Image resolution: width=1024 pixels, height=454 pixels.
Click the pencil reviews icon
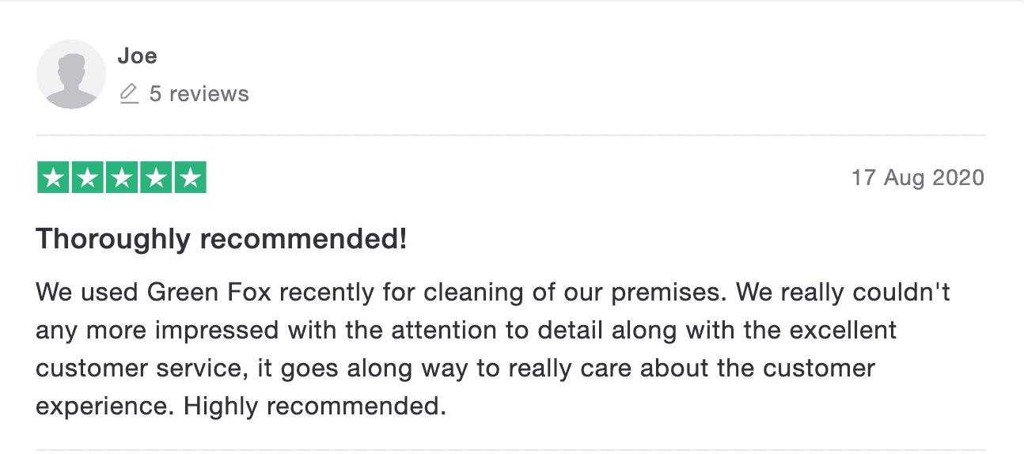128,94
